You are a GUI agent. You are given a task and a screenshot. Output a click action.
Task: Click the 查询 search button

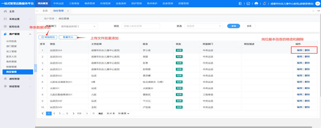pos(234,26)
